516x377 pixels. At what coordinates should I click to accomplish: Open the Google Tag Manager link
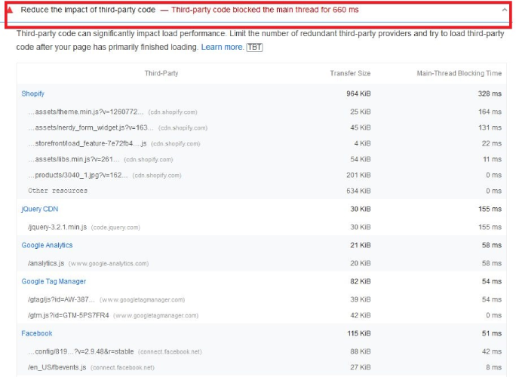click(54, 281)
